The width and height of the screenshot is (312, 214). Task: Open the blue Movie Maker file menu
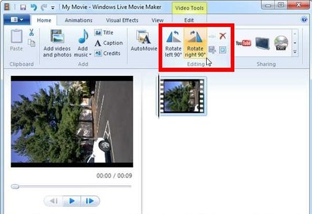(17, 20)
